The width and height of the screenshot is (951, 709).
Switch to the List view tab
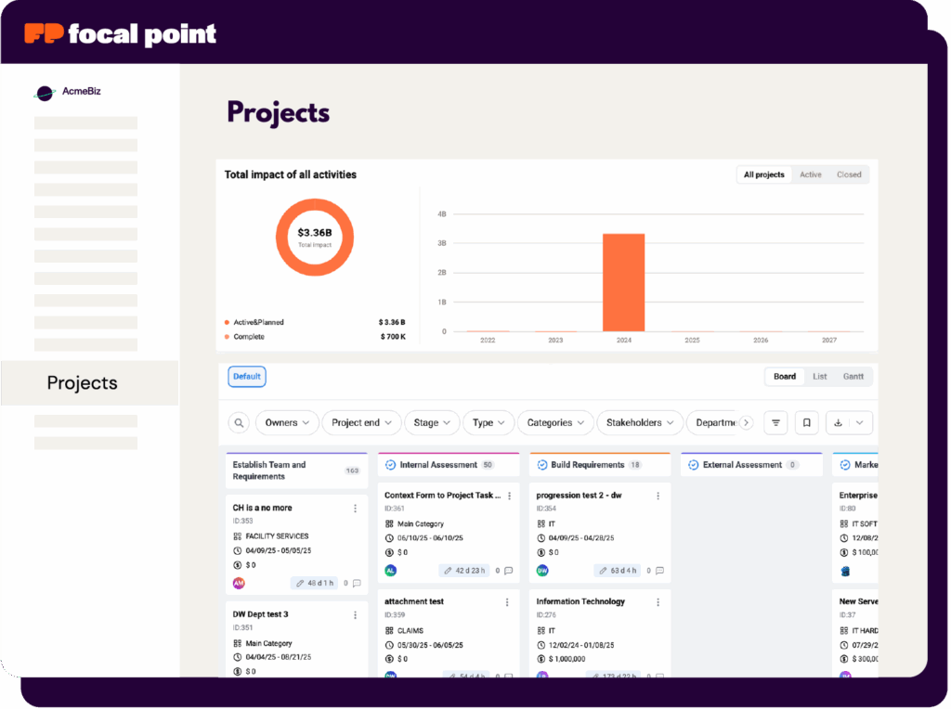[819, 377]
